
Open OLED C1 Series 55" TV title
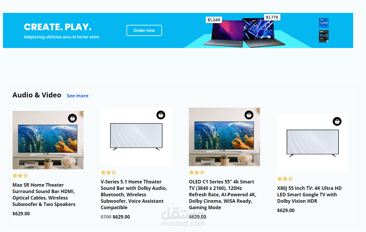222,195
